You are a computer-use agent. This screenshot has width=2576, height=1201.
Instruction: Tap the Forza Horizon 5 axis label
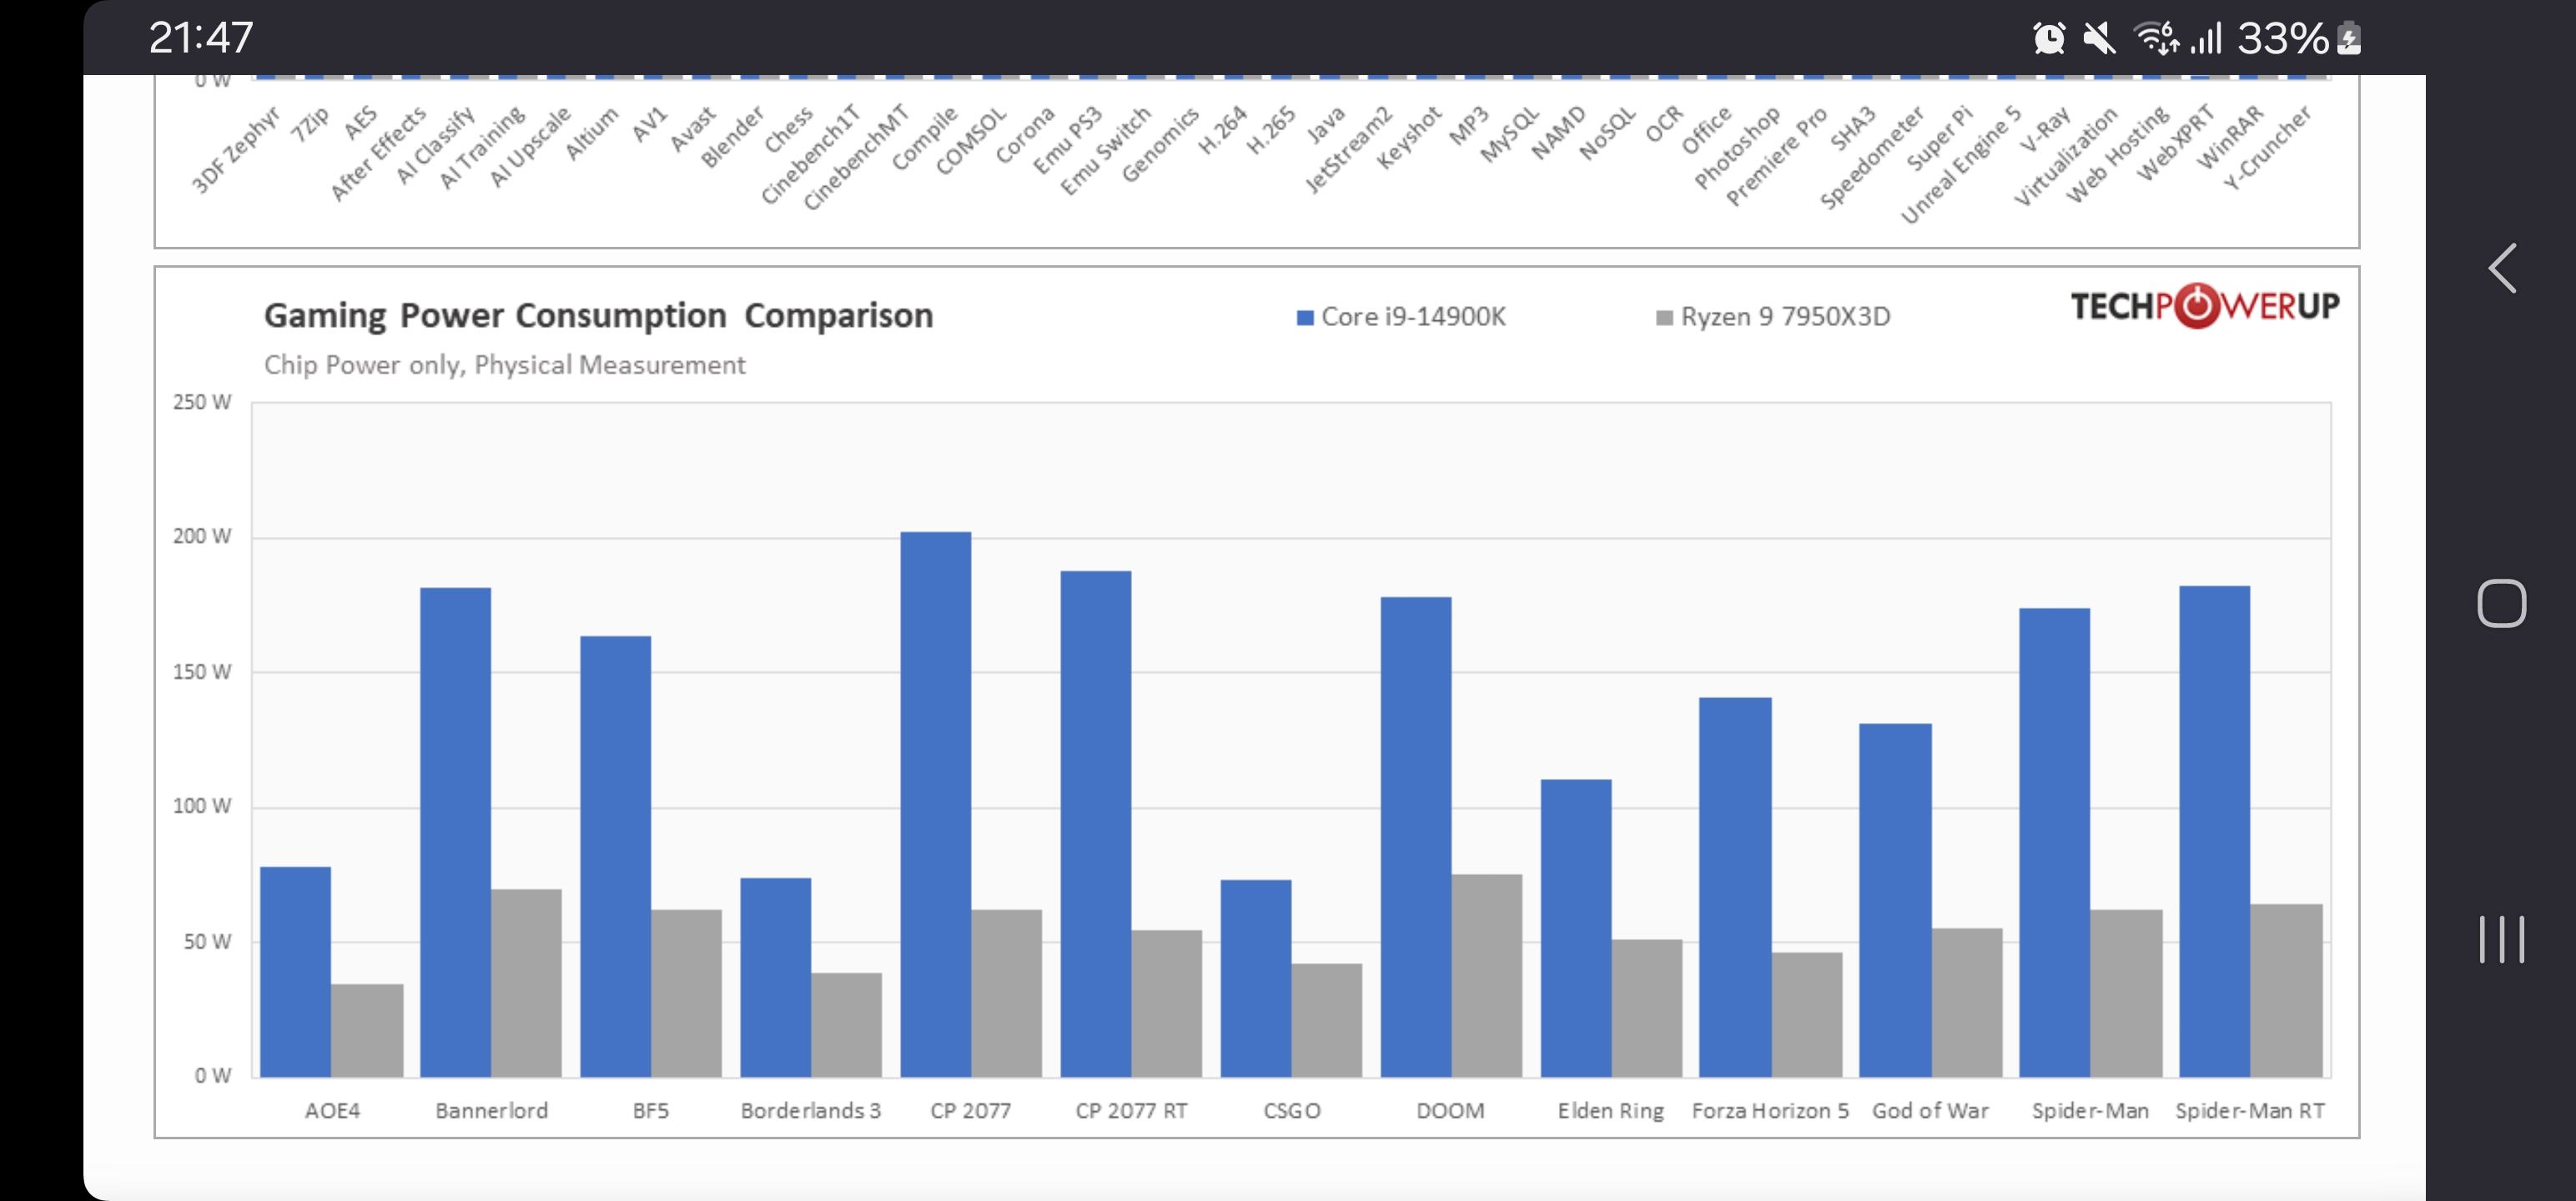[1770, 1111]
